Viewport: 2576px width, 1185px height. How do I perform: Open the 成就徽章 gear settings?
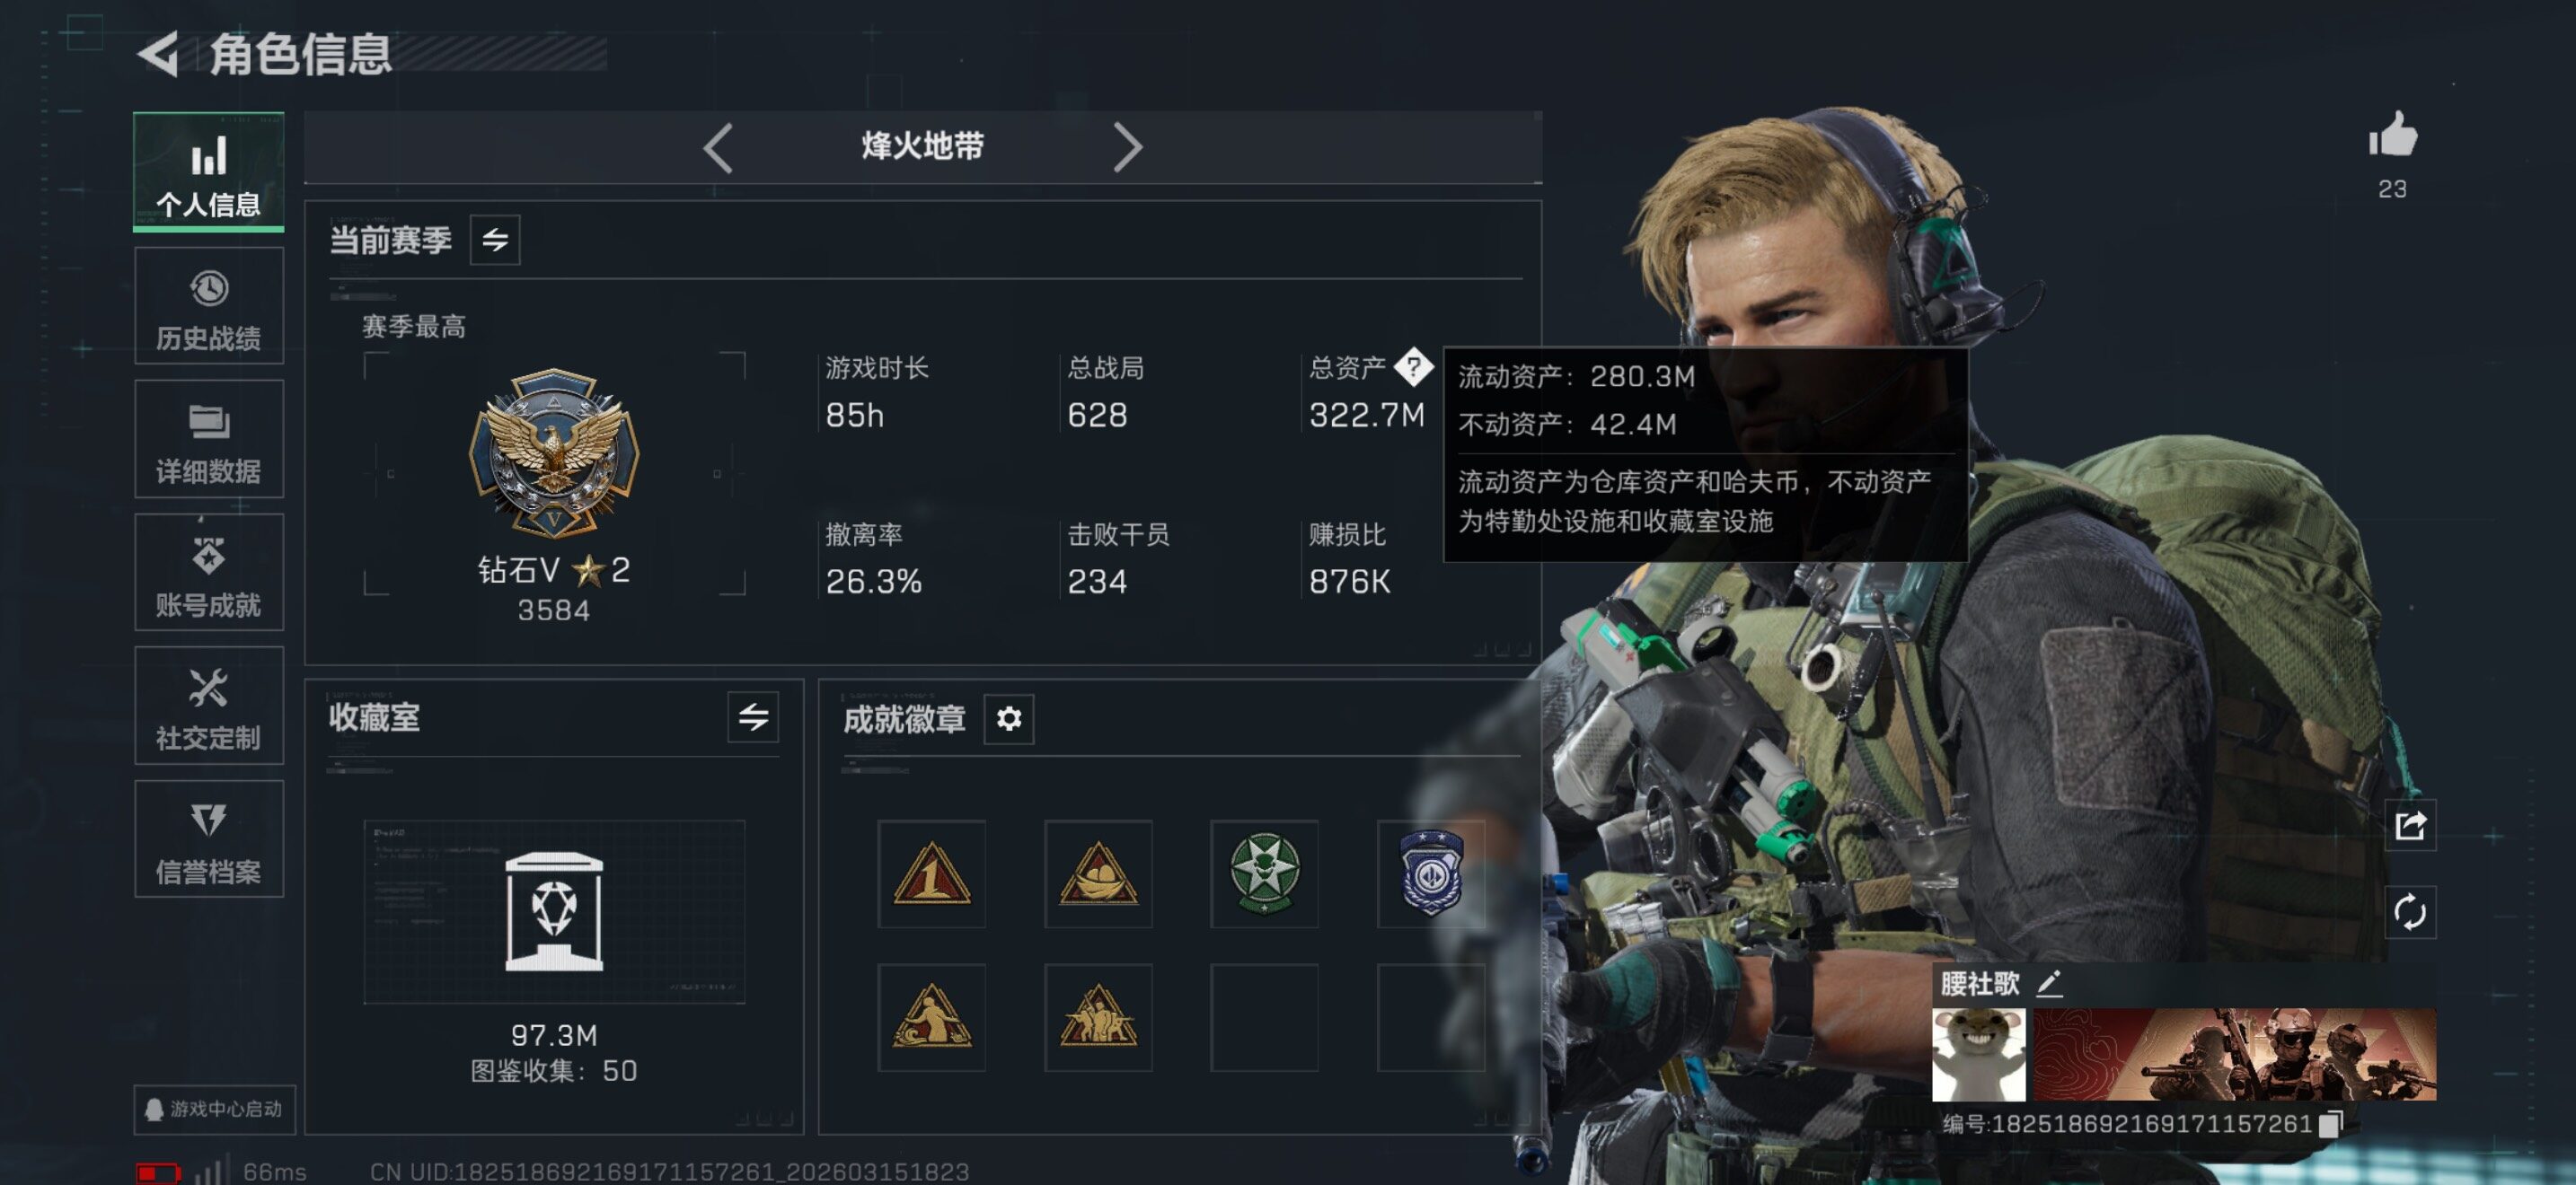point(1008,718)
